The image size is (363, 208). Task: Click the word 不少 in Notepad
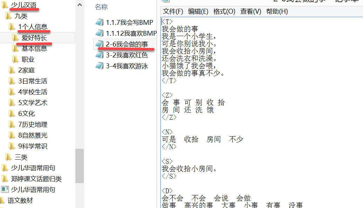click(236, 139)
